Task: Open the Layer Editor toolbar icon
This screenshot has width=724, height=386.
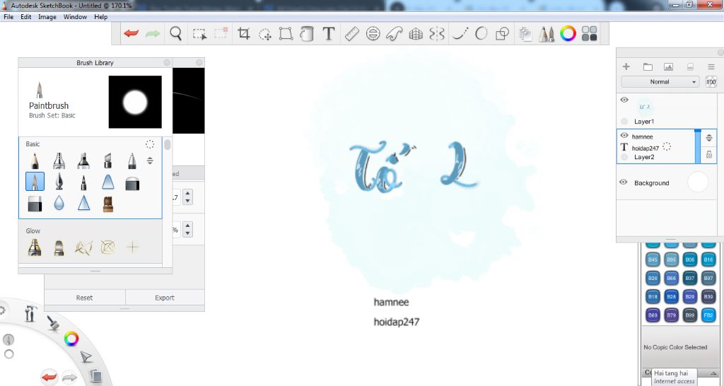Action: click(x=525, y=34)
